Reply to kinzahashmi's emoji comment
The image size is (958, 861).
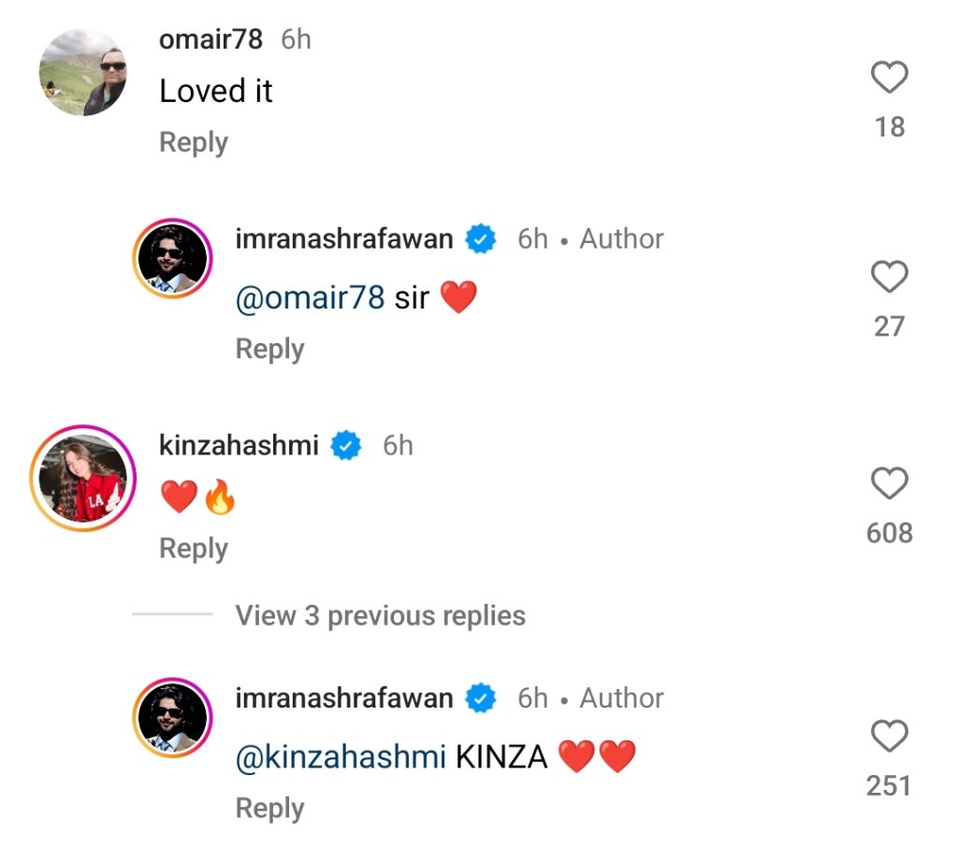pos(194,549)
